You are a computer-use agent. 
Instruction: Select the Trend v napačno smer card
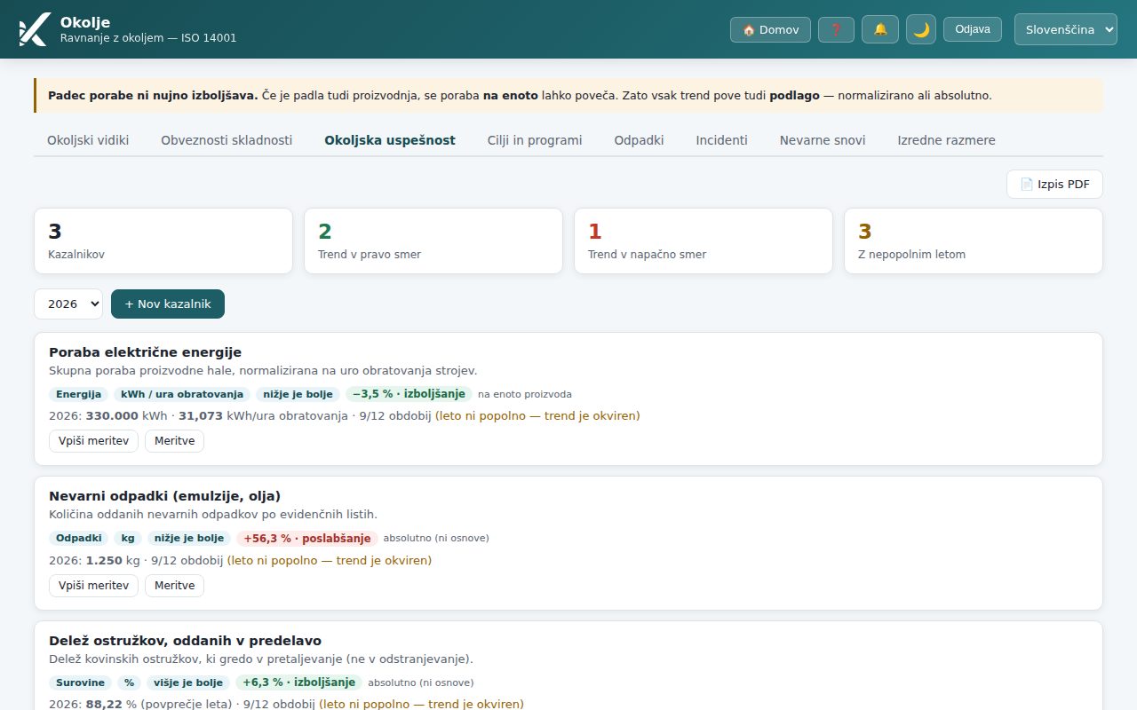[704, 241]
